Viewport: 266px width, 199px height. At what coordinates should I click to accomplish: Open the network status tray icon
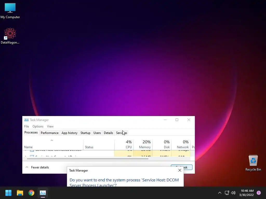227,193
